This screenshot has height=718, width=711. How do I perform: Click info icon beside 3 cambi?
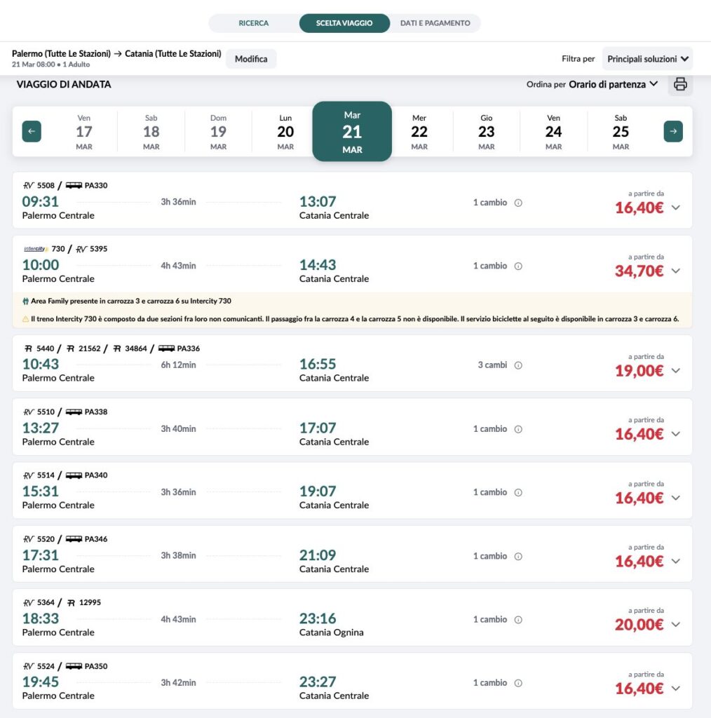(x=518, y=365)
